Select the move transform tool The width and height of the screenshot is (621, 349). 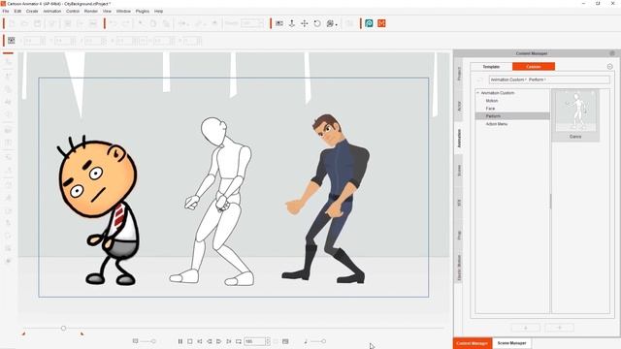304,23
